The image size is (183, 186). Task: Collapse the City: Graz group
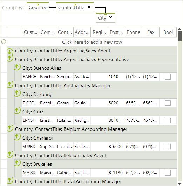(17, 111)
